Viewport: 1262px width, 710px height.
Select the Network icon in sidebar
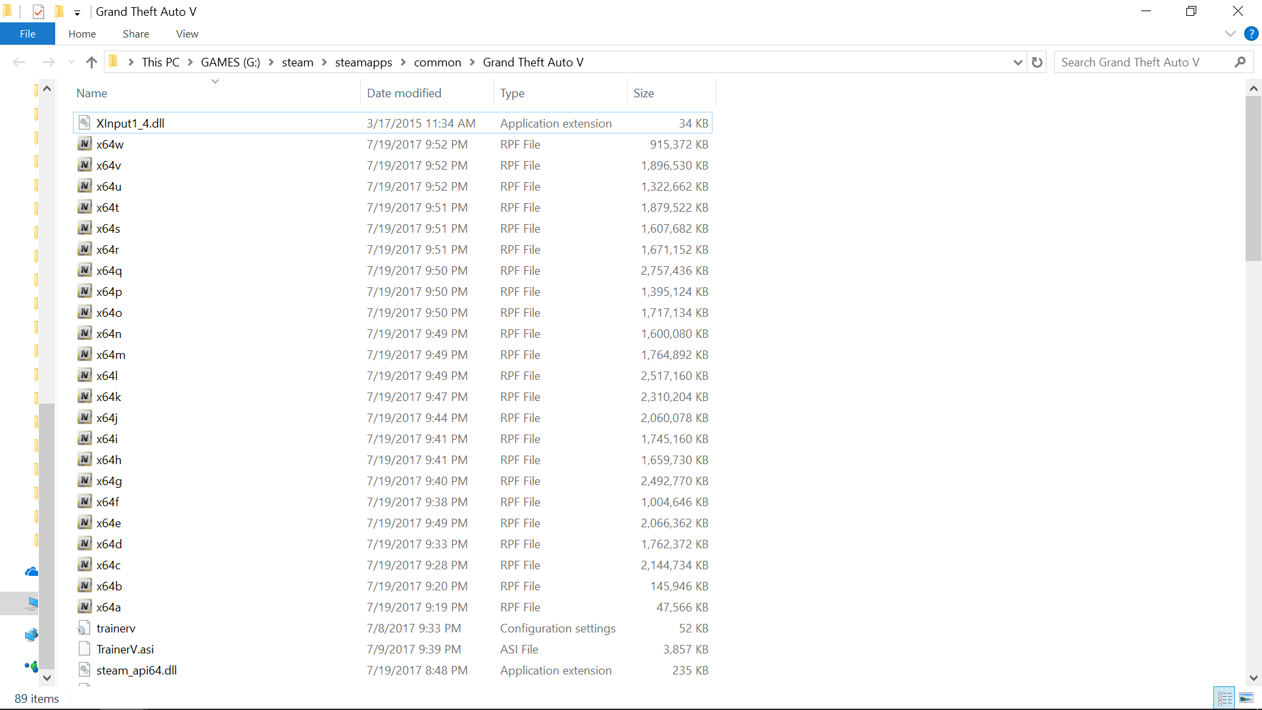tap(31, 635)
